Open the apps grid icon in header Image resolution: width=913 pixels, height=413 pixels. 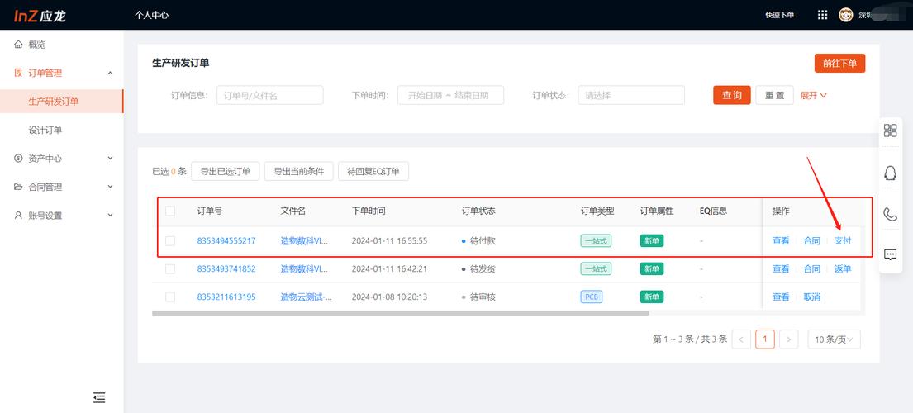coord(822,15)
